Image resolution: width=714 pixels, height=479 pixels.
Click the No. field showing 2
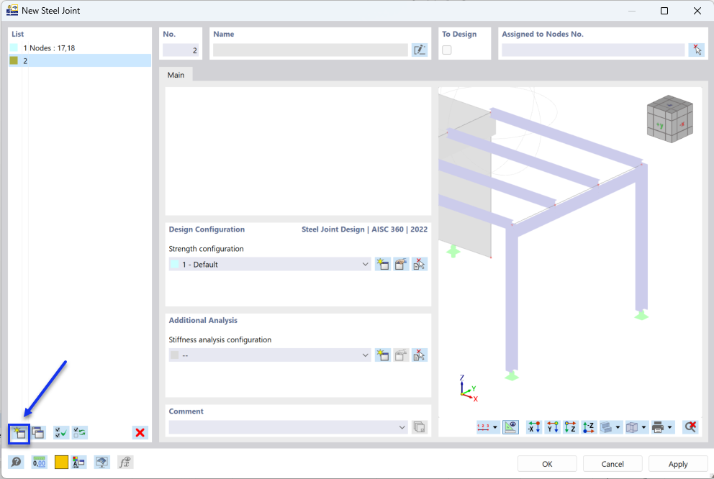[181, 50]
